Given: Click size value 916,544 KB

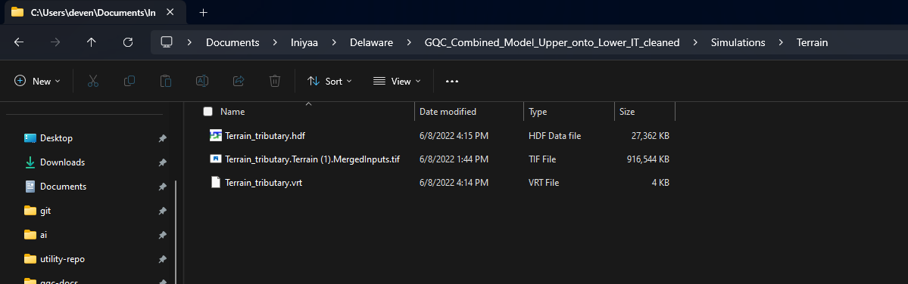Looking at the screenshot, I should point(648,159).
